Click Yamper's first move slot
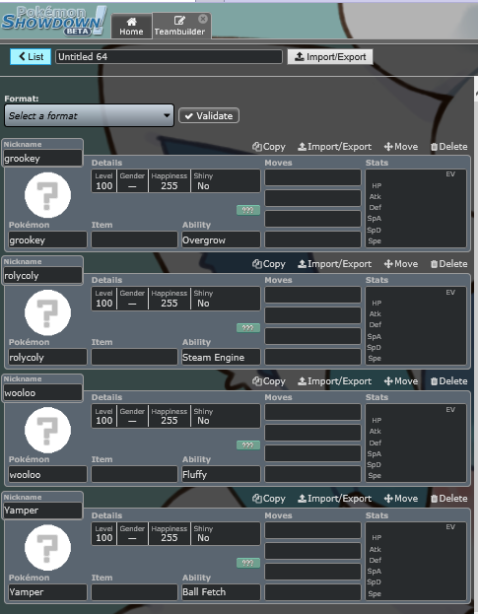479x614 pixels. pos(312,530)
